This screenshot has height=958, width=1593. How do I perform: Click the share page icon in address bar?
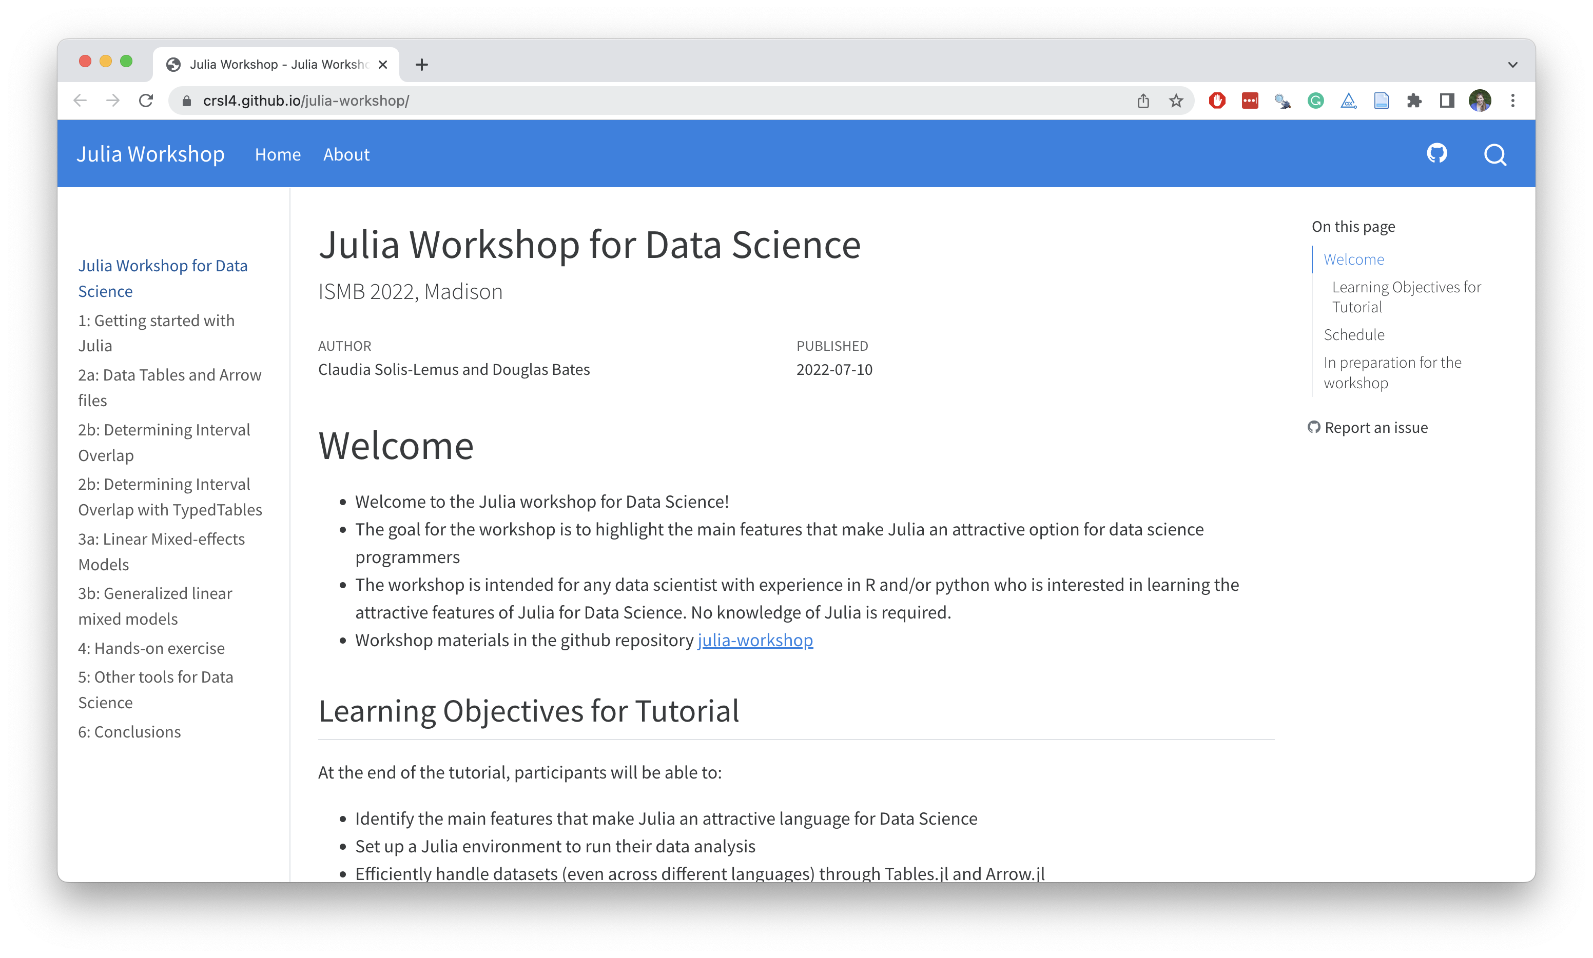[x=1143, y=101]
